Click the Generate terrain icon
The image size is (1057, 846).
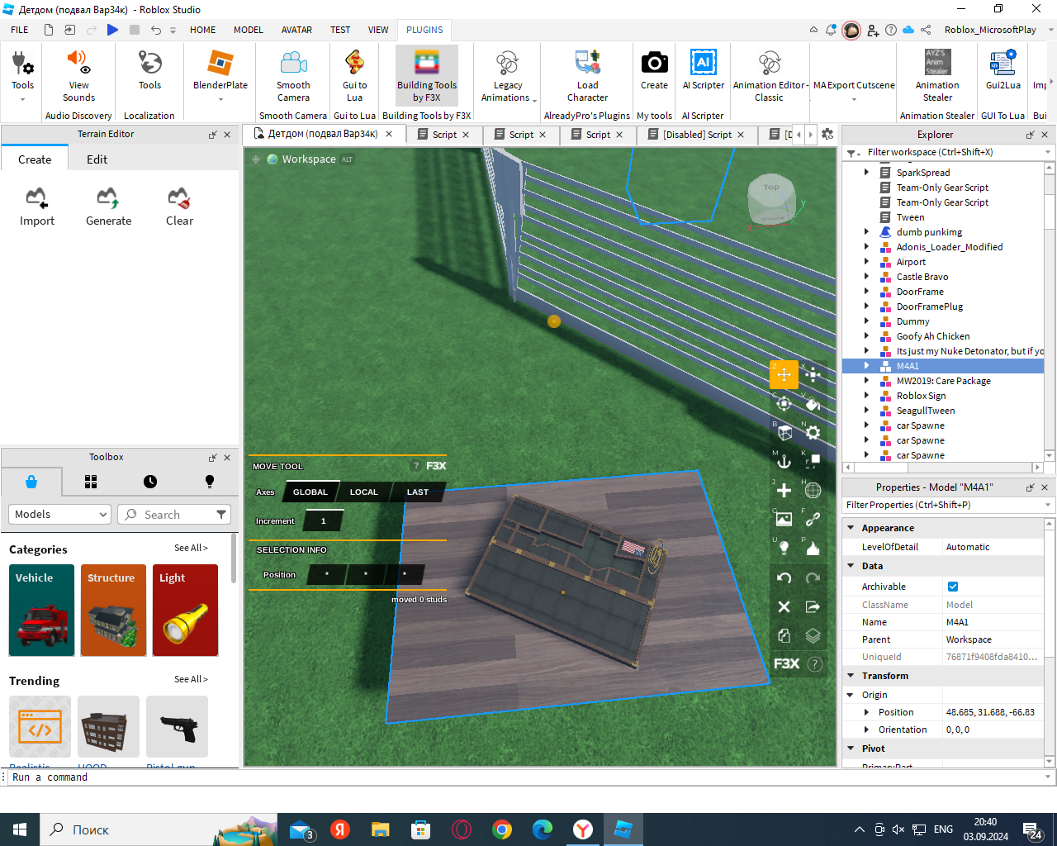[x=108, y=207]
